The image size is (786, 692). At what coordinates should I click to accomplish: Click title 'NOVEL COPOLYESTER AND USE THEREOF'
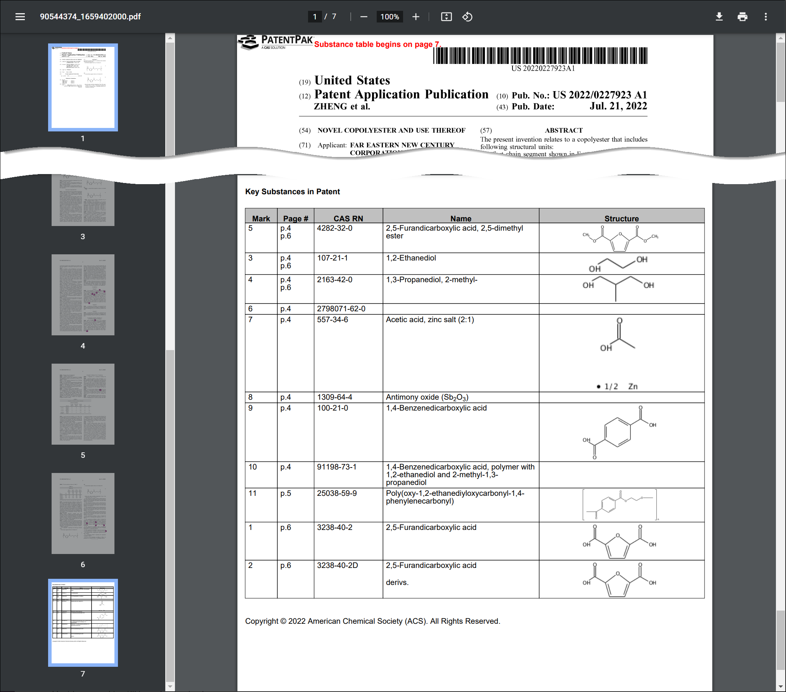(391, 130)
